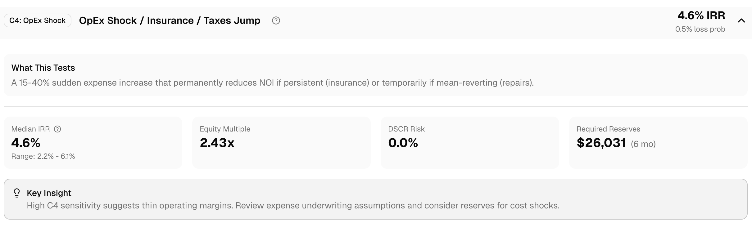The height and width of the screenshot is (232, 752).
Task: Switch to the OpEx Shock / Insurance / Taxes Jump tab
Action: (170, 20)
